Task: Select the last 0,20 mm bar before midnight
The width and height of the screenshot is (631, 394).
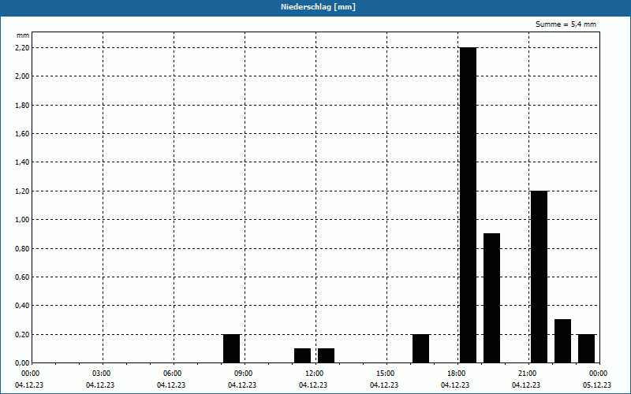Action: pyautogui.click(x=586, y=348)
